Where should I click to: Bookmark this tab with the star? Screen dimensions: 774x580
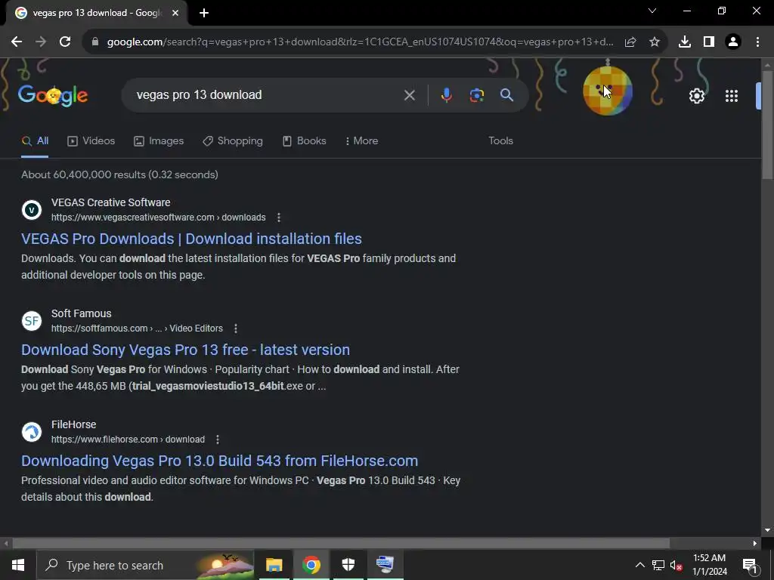click(655, 42)
